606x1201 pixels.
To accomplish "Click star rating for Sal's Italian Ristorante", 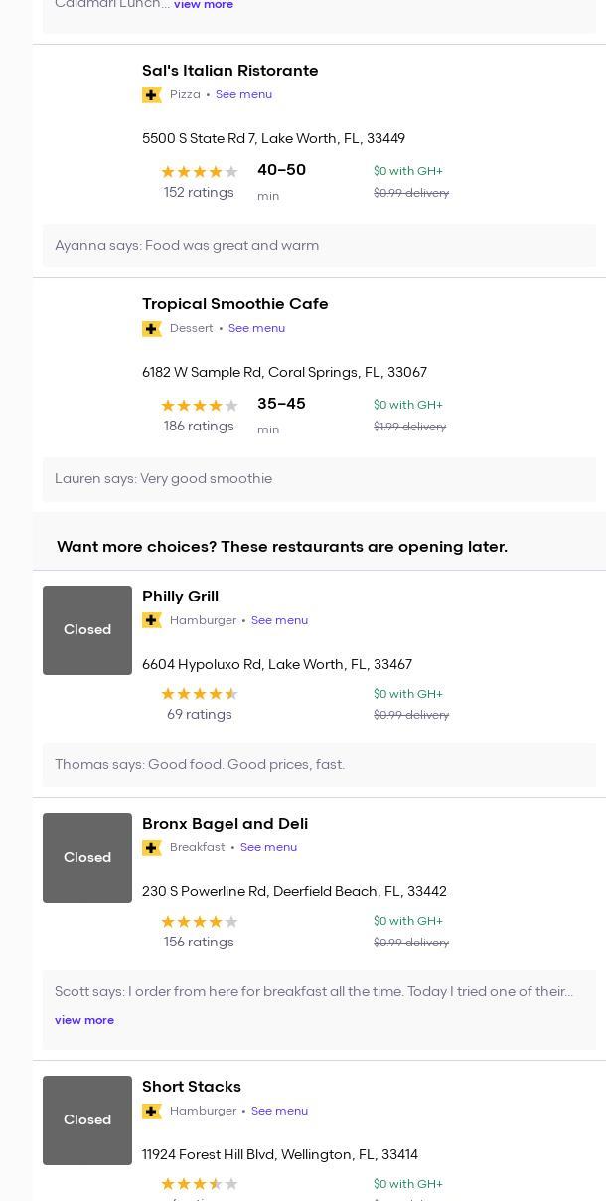I will point(199,172).
